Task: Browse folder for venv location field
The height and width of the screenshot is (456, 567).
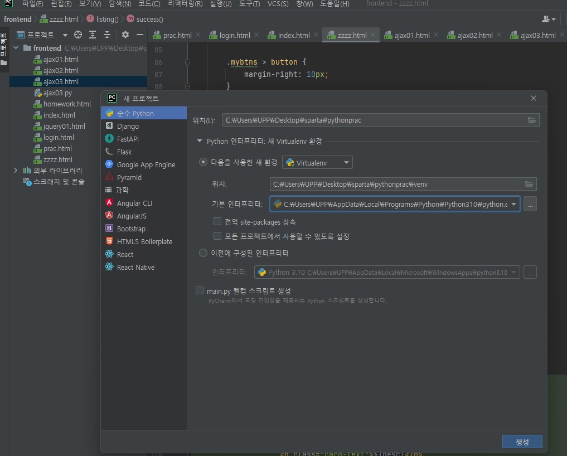Action: pos(529,185)
